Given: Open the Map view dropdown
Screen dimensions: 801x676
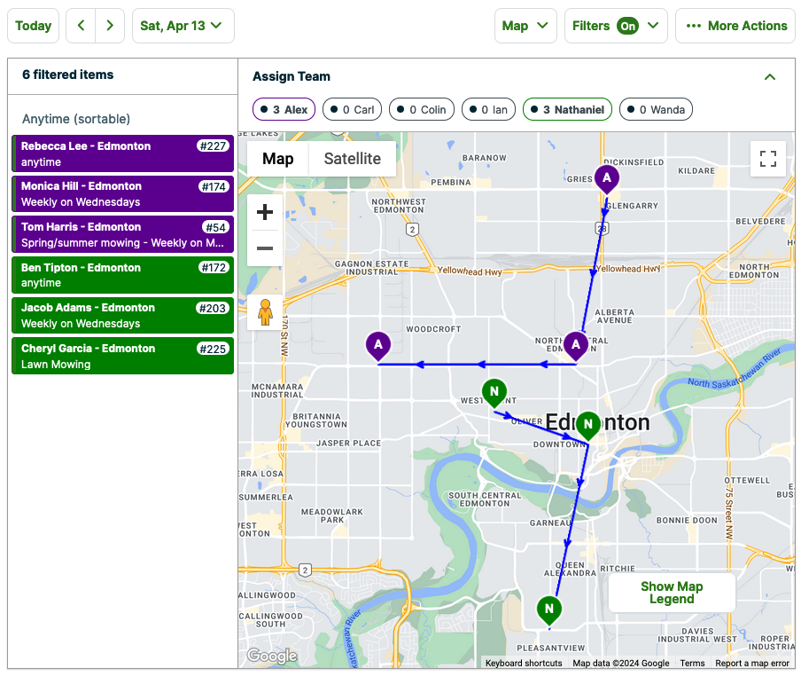Looking at the screenshot, I should [525, 26].
